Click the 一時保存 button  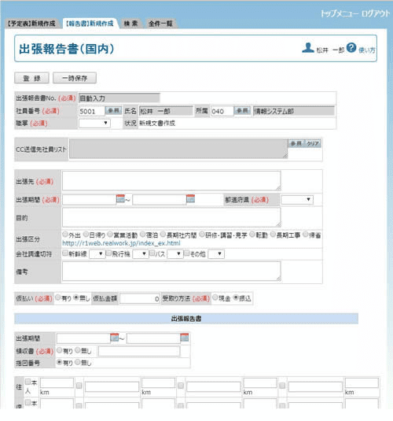tap(75, 78)
